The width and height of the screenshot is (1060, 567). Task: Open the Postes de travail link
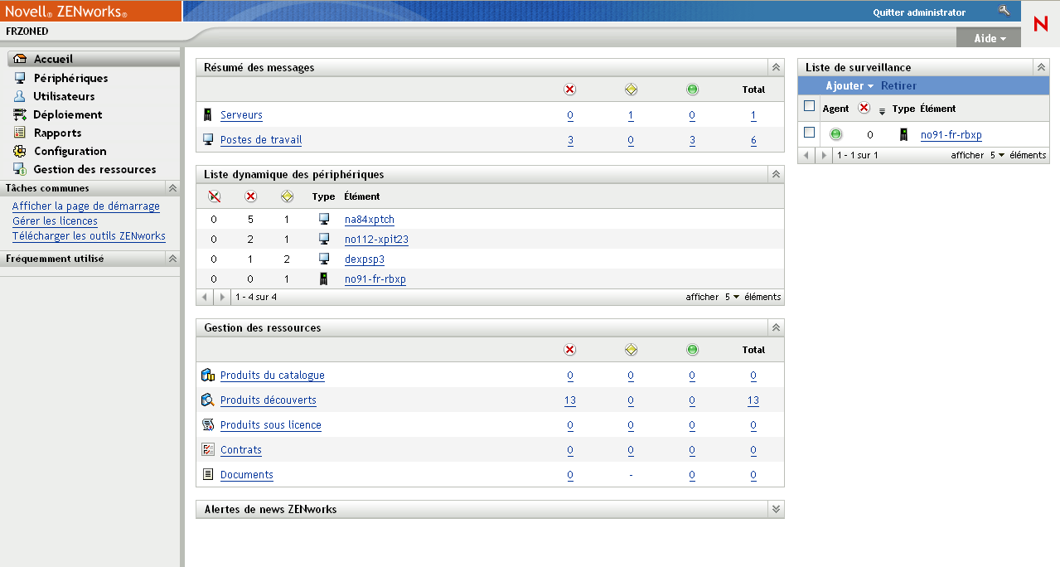tap(261, 140)
